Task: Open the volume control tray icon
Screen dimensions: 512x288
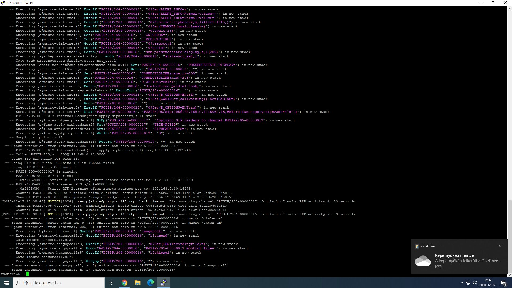Action: (475, 283)
